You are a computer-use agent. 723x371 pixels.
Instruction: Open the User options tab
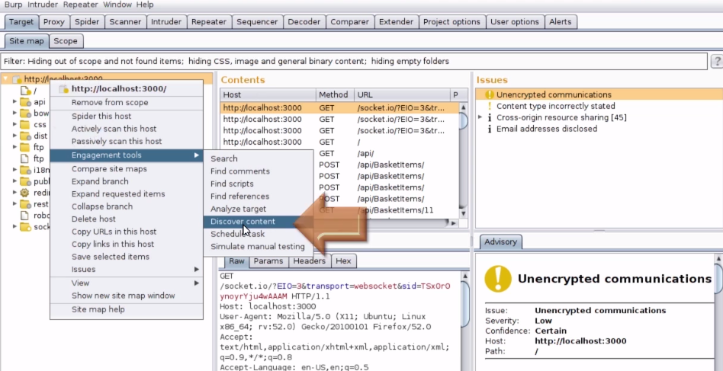(x=515, y=21)
